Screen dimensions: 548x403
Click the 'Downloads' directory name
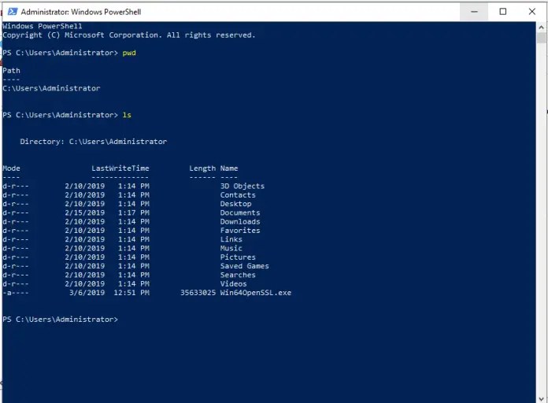(x=240, y=222)
